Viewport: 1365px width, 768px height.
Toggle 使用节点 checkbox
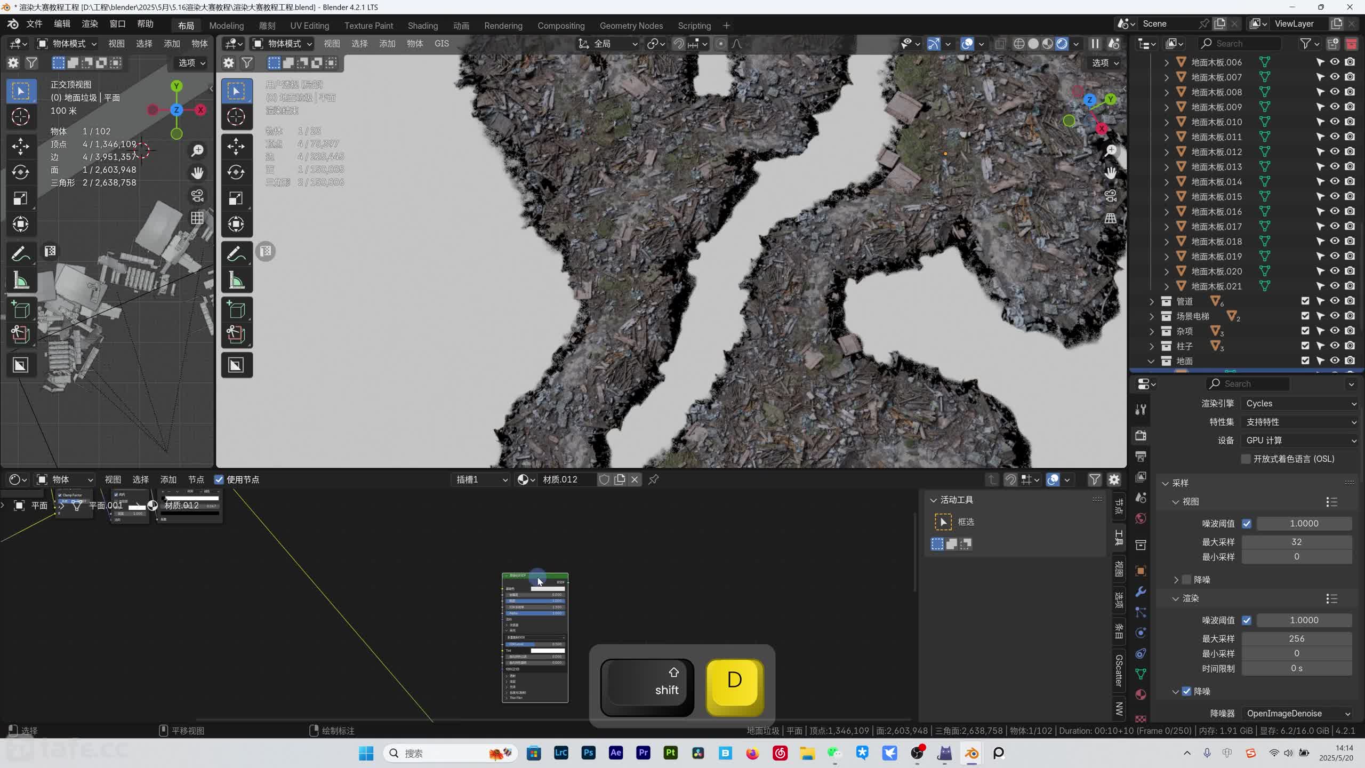click(x=219, y=479)
